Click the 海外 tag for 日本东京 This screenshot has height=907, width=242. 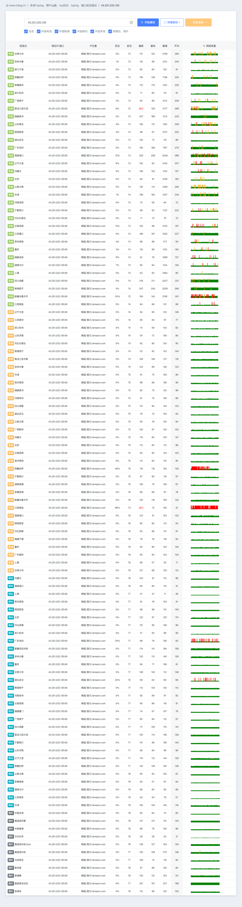click(x=10, y=837)
